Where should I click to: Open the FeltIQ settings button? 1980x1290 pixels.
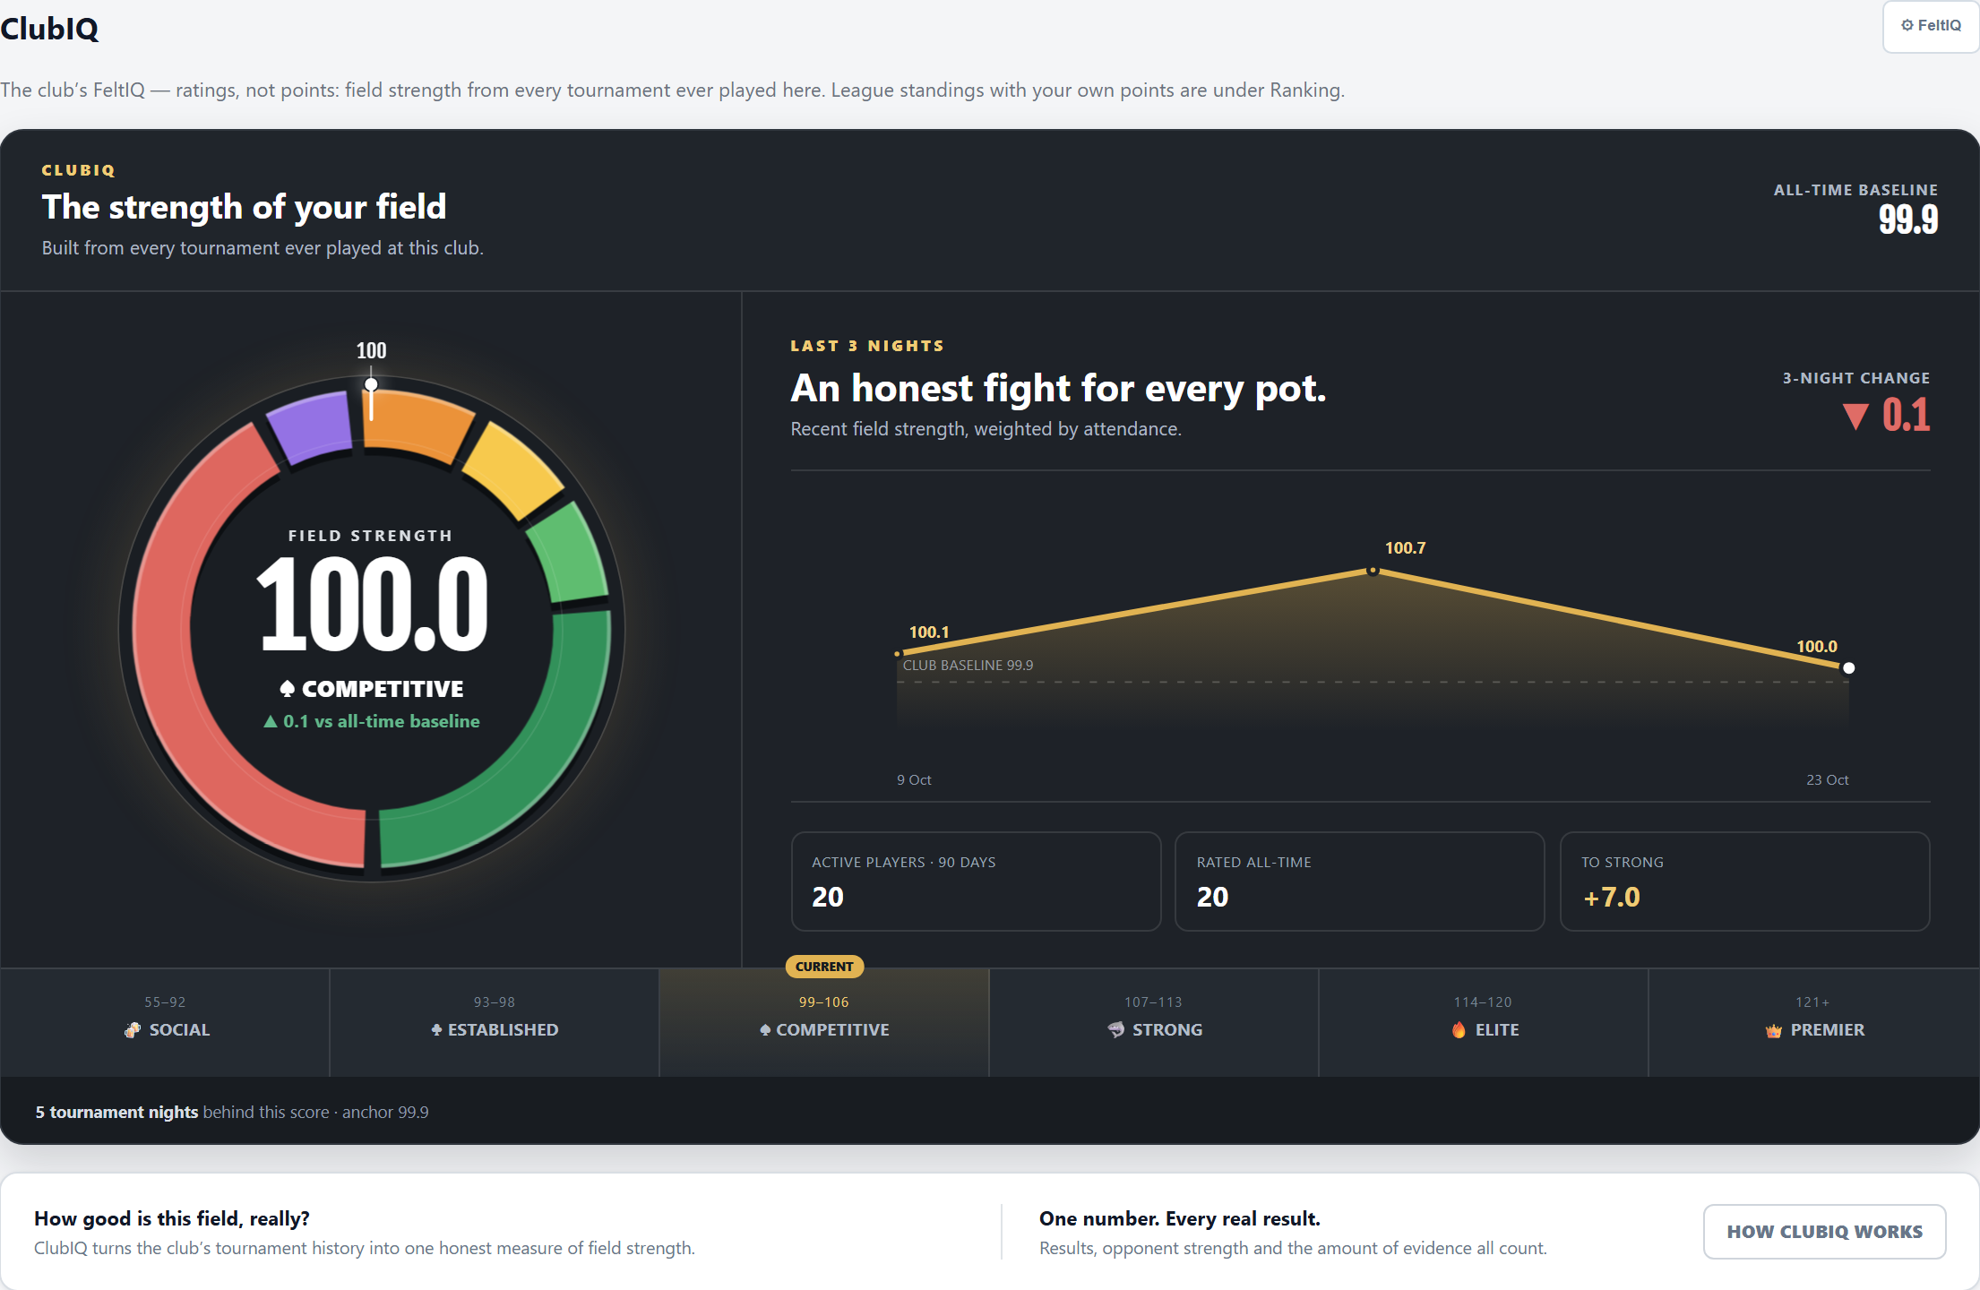coord(1931,26)
